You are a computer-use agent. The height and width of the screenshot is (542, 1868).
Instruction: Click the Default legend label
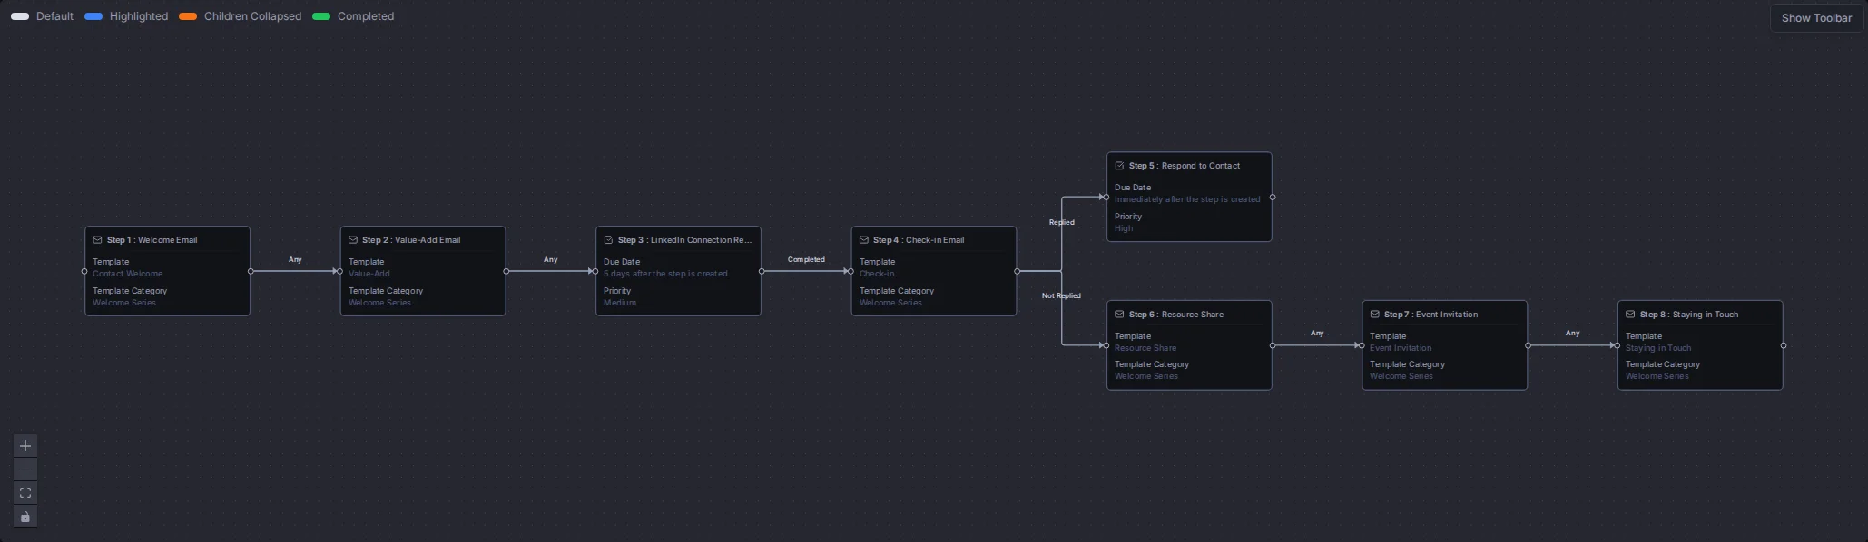[54, 16]
